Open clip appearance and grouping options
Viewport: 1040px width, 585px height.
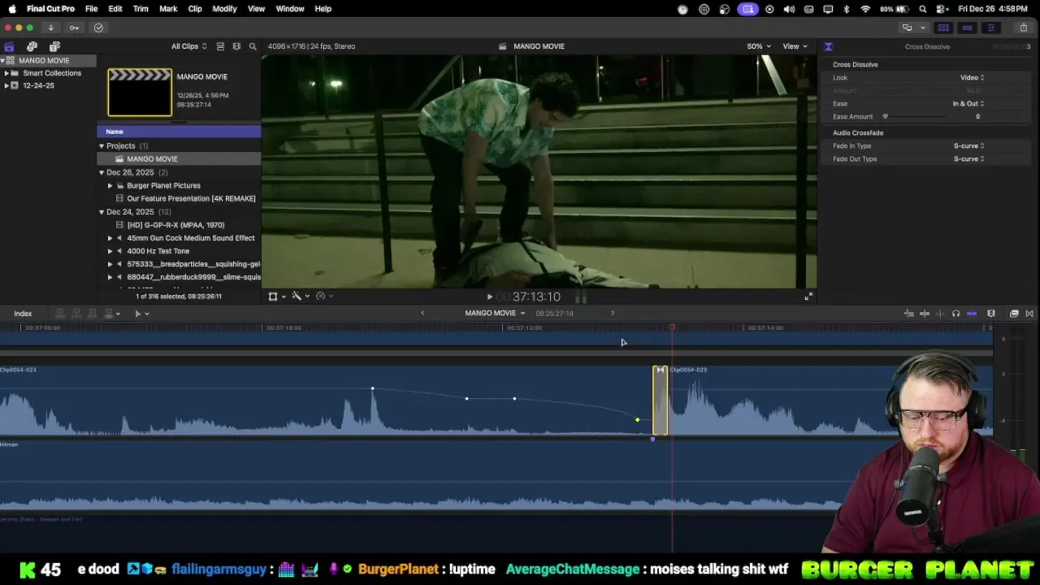click(236, 46)
